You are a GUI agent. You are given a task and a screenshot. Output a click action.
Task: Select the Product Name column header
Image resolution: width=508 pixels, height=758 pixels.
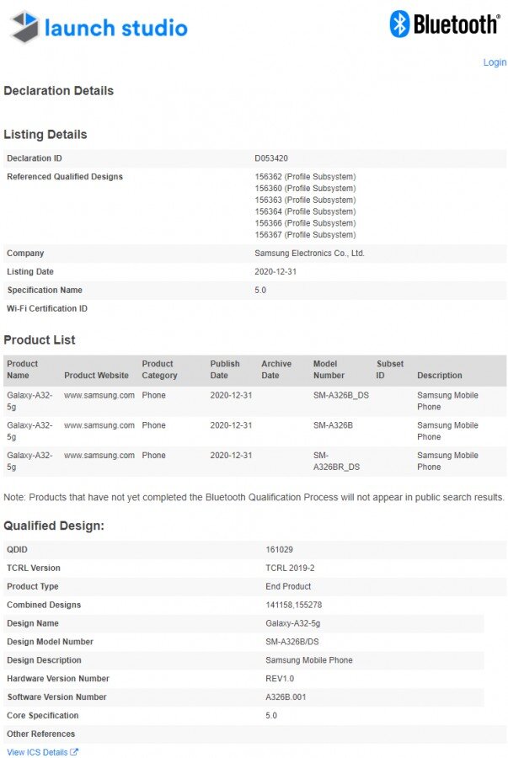click(22, 370)
